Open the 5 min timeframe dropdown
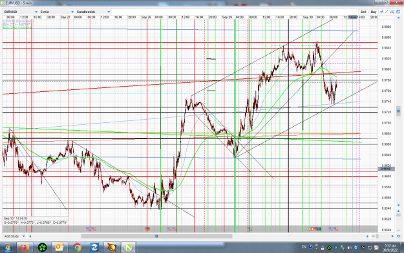404x253 pixels. point(57,12)
